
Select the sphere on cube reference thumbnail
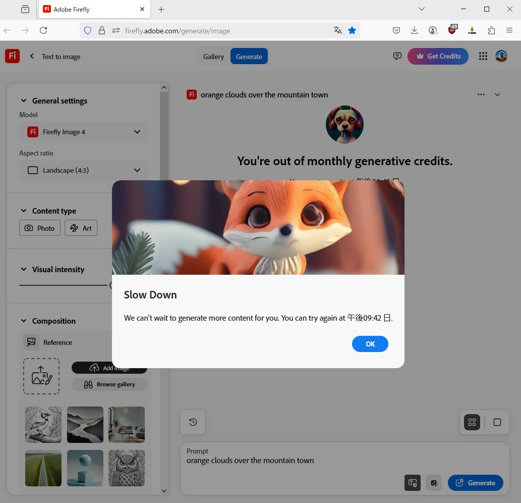85,468
